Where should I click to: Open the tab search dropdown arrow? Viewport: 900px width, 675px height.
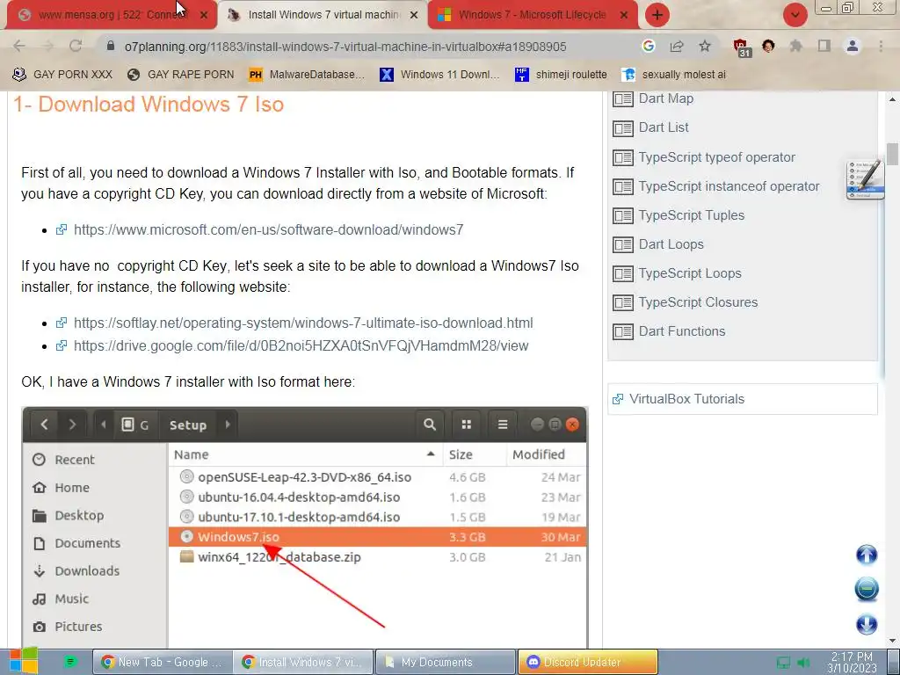(x=795, y=15)
